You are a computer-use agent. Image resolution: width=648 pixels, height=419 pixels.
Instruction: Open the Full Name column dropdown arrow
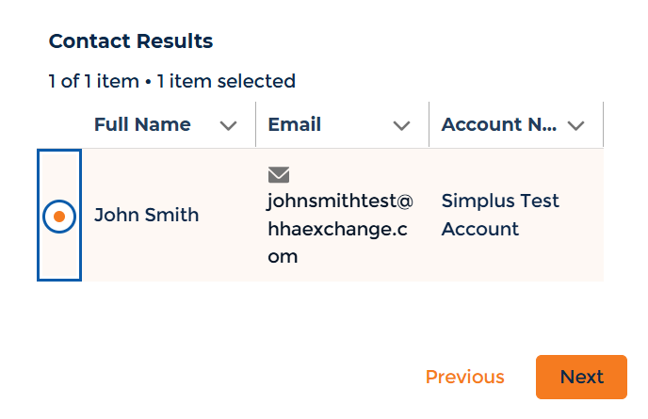pos(228,125)
